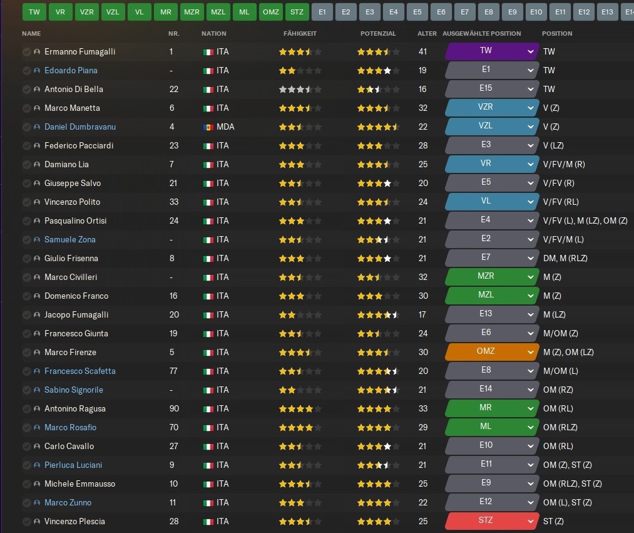This screenshot has height=533, width=634.
Task: Sort the list by FÄHIGKEIT column
Action: pyautogui.click(x=300, y=34)
